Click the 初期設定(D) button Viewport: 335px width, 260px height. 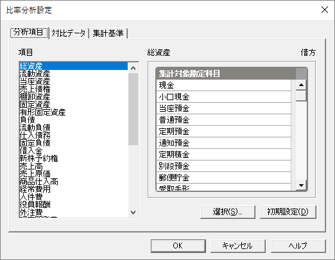[x=288, y=212]
